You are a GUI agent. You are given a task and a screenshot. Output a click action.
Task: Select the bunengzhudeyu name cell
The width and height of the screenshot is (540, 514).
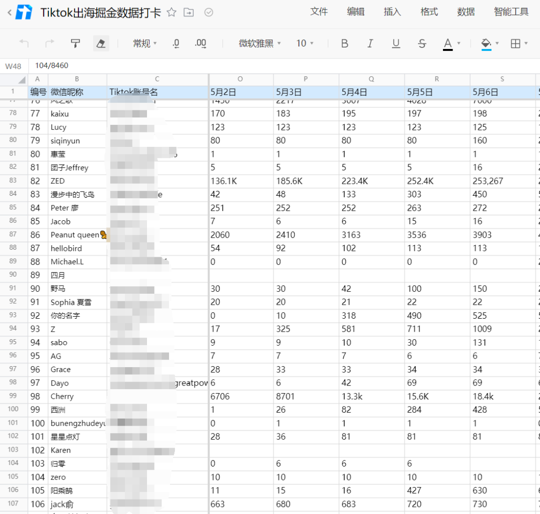[77, 424]
